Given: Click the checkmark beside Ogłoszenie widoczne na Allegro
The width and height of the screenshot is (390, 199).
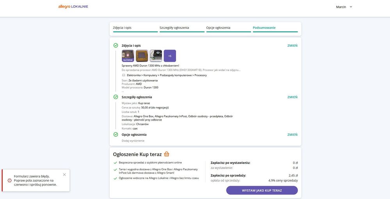Looking at the screenshot, I should 115,178.
